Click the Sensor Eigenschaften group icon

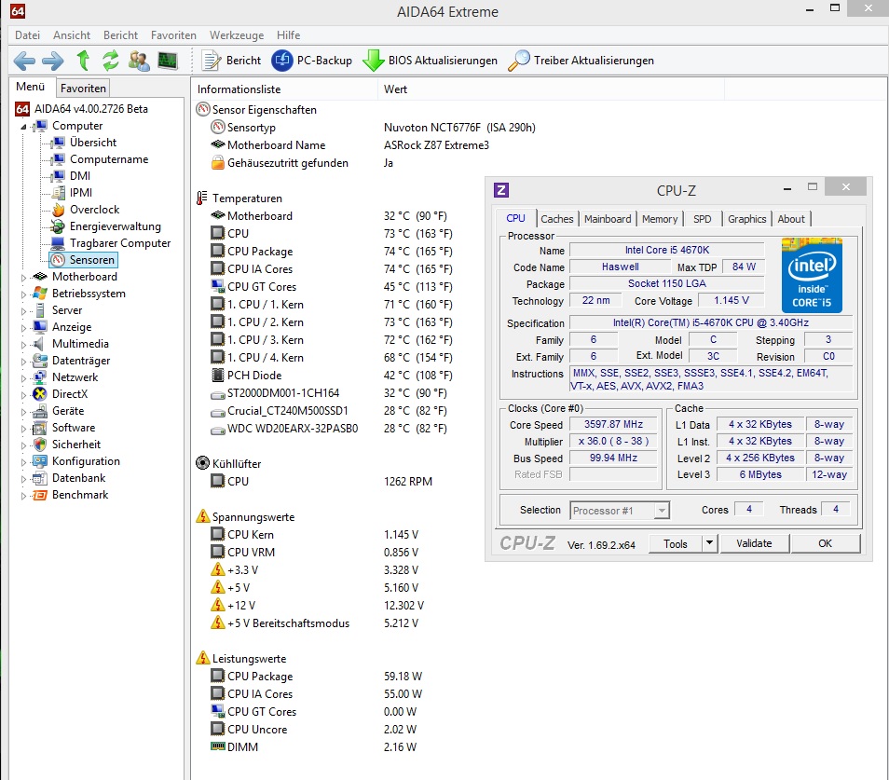point(202,109)
